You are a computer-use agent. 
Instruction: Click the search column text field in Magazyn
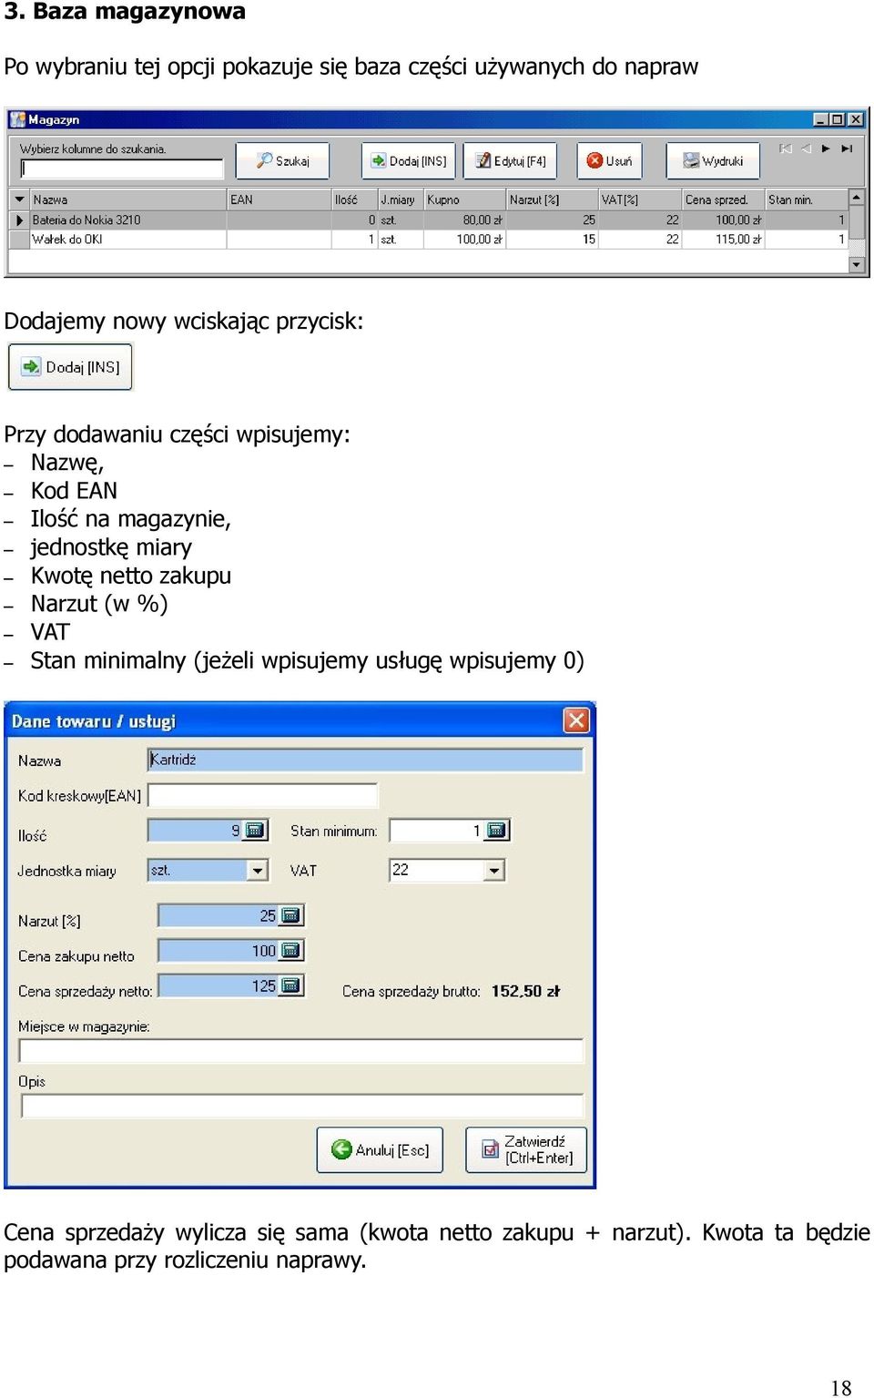[x=122, y=168]
